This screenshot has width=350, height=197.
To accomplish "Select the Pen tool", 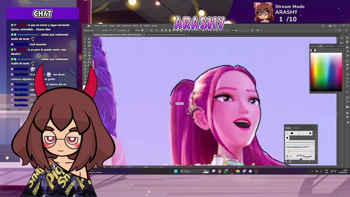I will [x=85, y=46].
